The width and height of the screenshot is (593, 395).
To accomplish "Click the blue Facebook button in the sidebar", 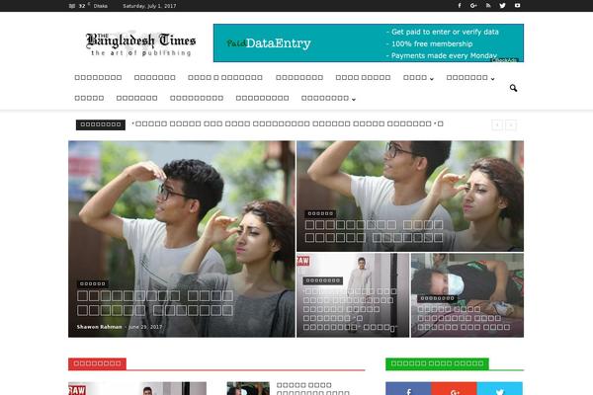I will pos(408,388).
